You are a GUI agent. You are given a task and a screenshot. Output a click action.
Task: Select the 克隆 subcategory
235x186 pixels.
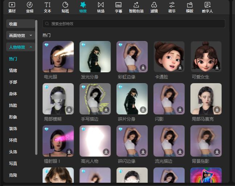tap(13, 175)
